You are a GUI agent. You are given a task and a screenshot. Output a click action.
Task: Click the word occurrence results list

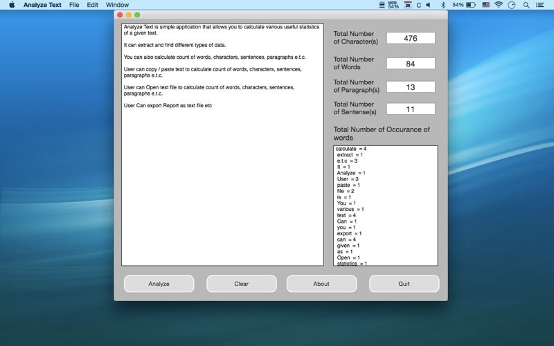[386, 206]
